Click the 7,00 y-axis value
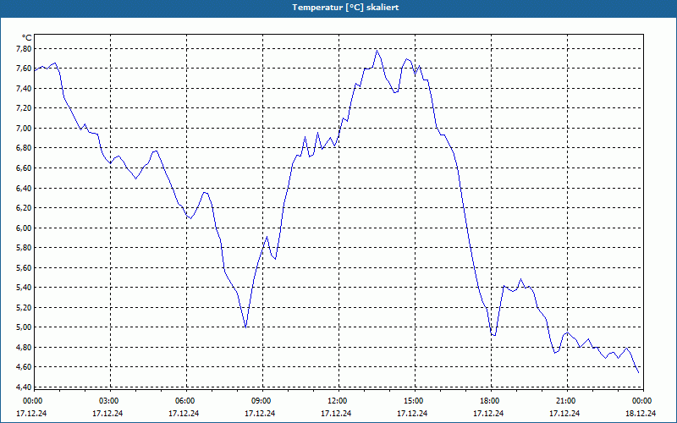Image resolution: width=677 pixels, height=423 pixels. (24, 129)
